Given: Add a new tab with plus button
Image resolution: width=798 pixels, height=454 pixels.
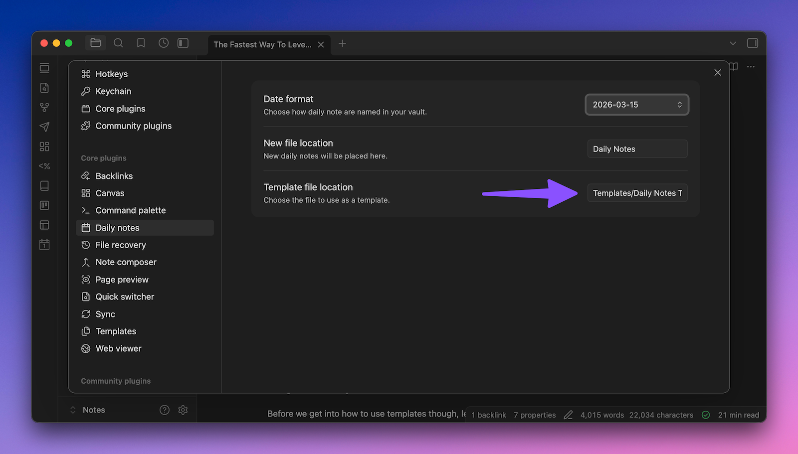Looking at the screenshot, I should click(x=342, y=44).
